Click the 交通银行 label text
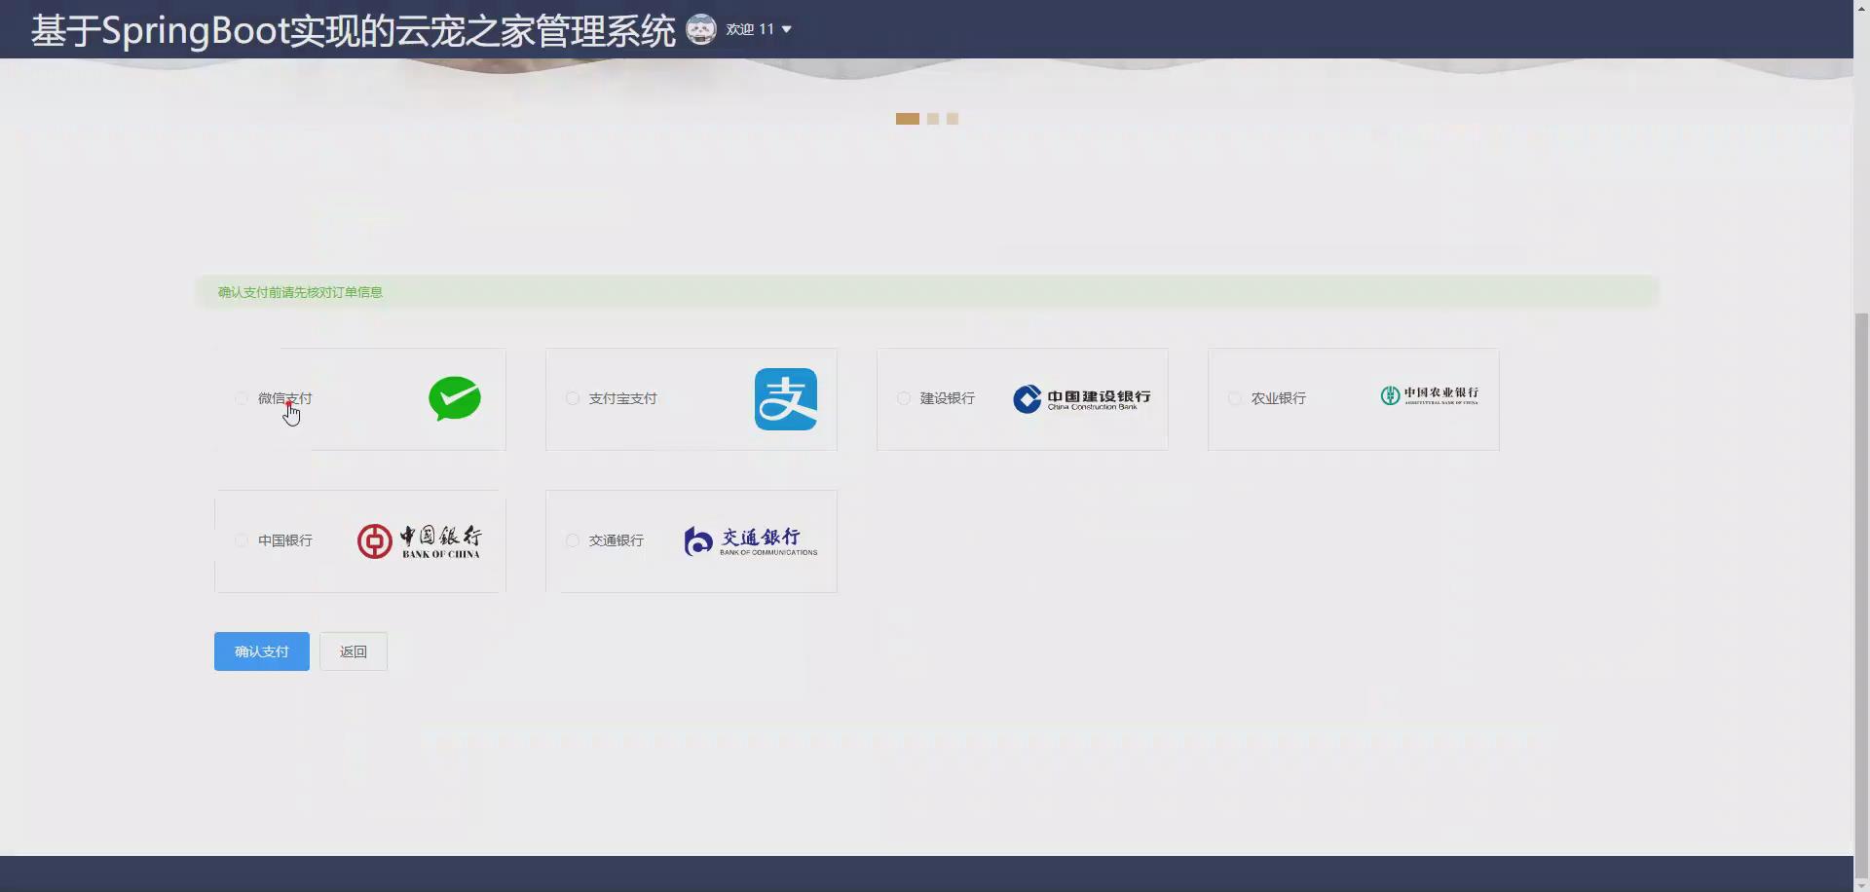This screenshot has height=892, width=1870. point(617,540)
